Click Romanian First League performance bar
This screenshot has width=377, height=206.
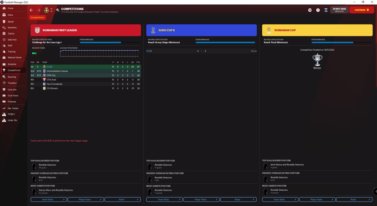point(110,43)
